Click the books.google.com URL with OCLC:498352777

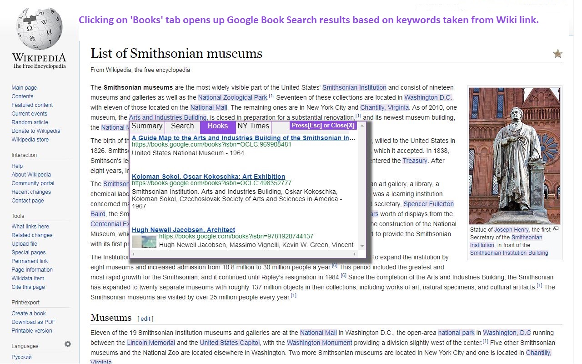point(211,183)
